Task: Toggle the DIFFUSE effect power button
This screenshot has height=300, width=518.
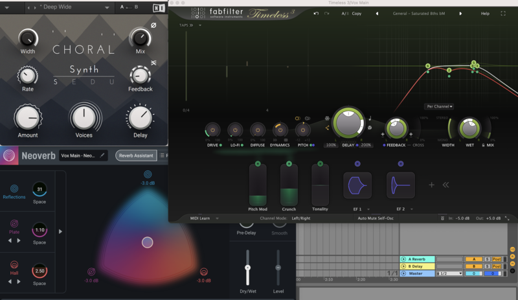Action: pyautogui.click(x=258, y=130)
